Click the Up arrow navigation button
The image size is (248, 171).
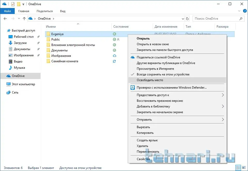pyautogui.click(x=24, y=19)
